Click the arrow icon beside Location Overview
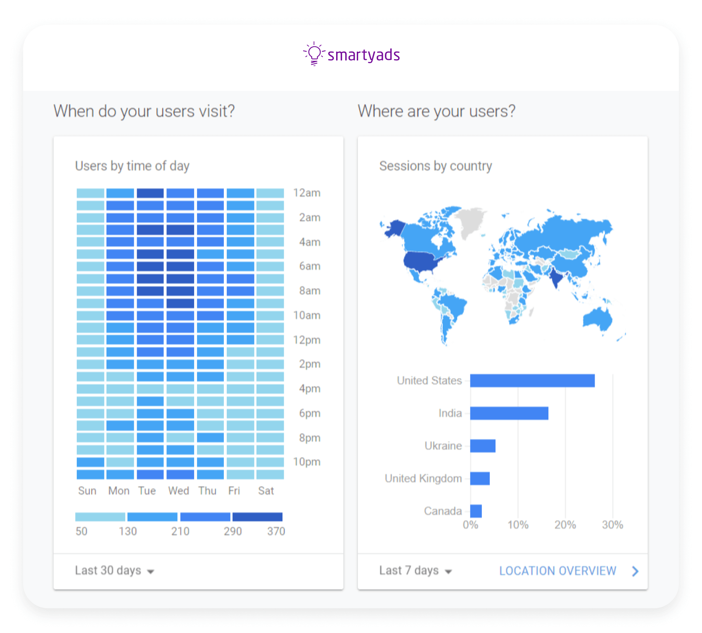 point(635,571)
